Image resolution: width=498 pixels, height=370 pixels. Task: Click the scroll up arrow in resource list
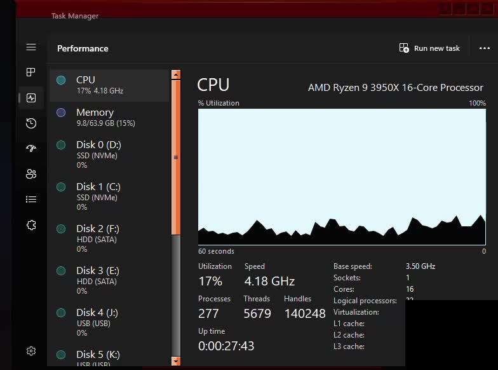pyautogui.click(x=176, y=75)
